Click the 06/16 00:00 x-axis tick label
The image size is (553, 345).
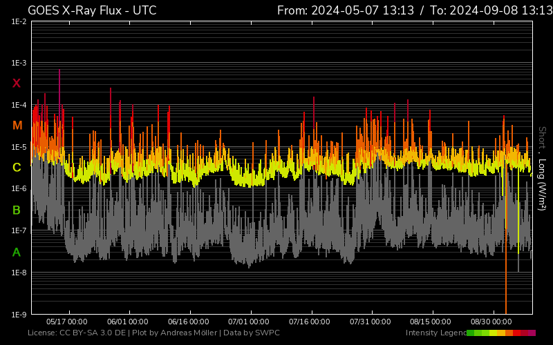[188, 322]
